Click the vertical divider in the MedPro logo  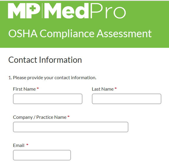[42, 11]
